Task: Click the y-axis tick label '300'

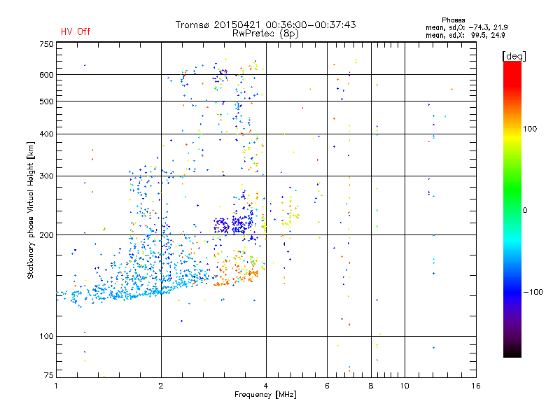Action: point(46,176)
